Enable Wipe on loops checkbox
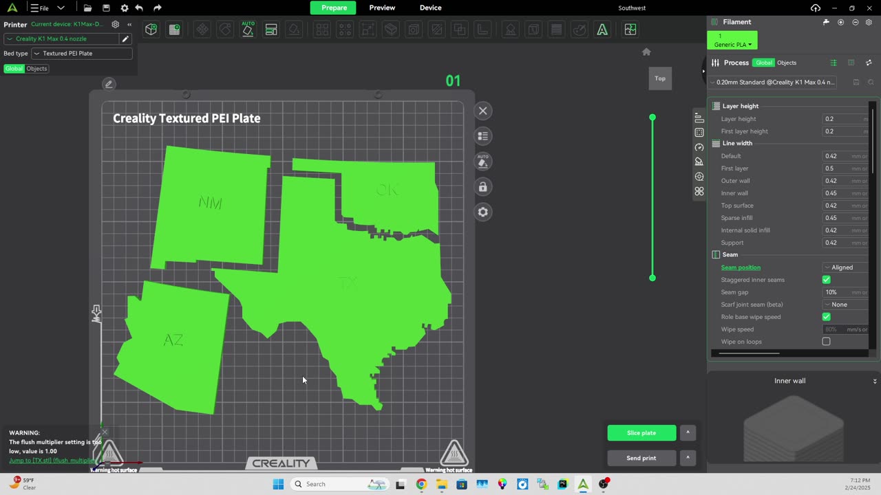Viewport: 881px width, 495px height. pos(826,342)
